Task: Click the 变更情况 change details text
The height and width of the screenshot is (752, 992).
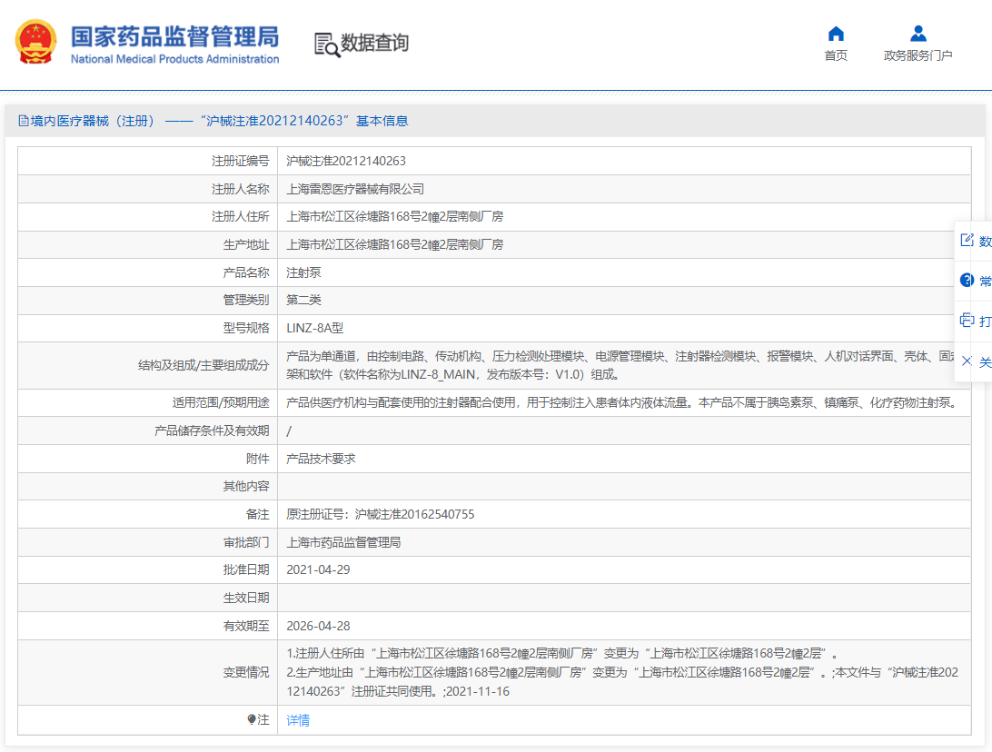Action: pos(622,672)
